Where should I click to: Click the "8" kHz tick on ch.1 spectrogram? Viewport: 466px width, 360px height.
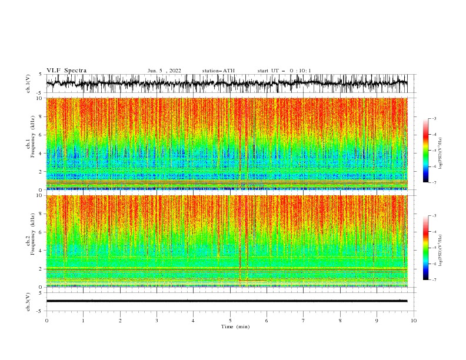pos(41,116)
